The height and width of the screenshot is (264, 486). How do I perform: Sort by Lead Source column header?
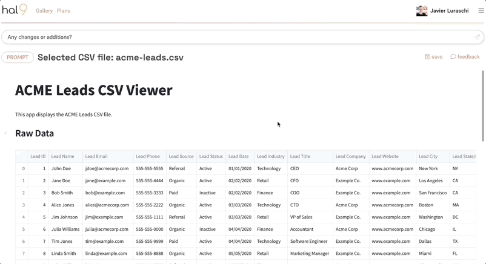tap(181, 156)
